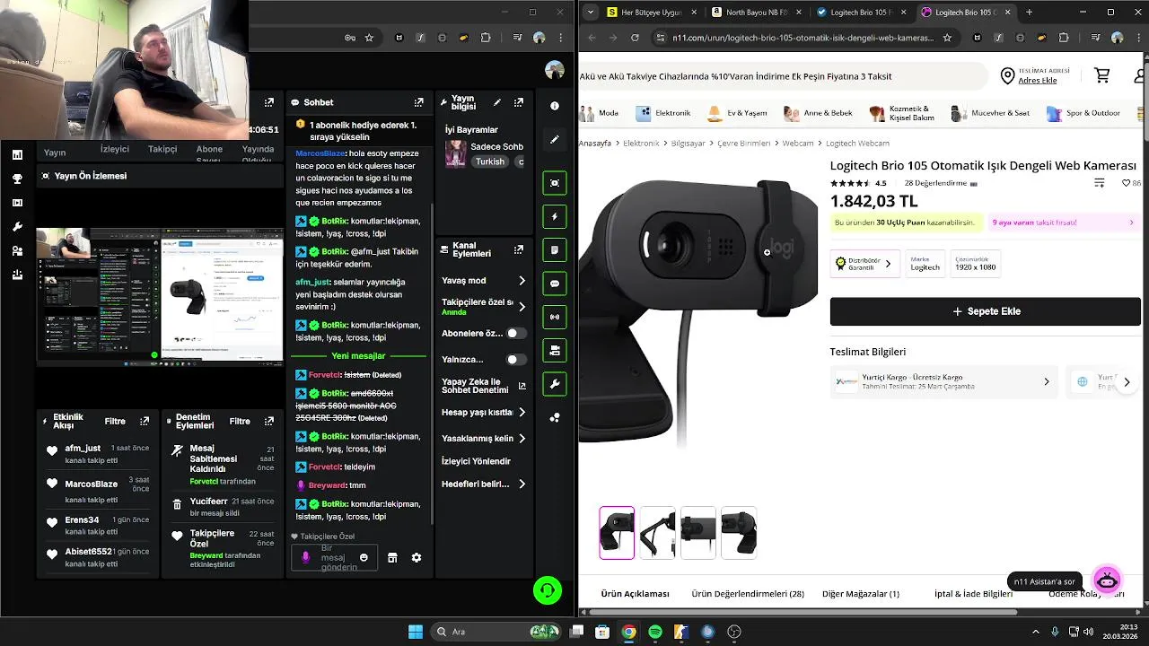Click İzleyici Yönlendir action
Screen dimensions: 1149x646
click(476, 460)
